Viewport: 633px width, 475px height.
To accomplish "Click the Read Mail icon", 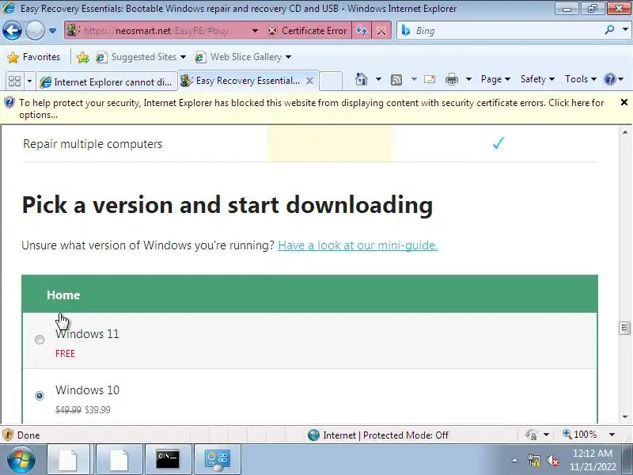I will tap(430, 79).
